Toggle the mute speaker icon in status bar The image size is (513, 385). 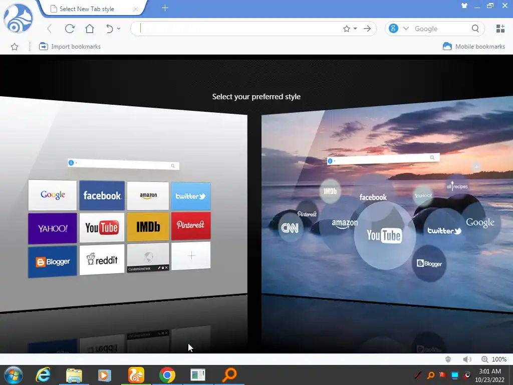tap(467, 359)
